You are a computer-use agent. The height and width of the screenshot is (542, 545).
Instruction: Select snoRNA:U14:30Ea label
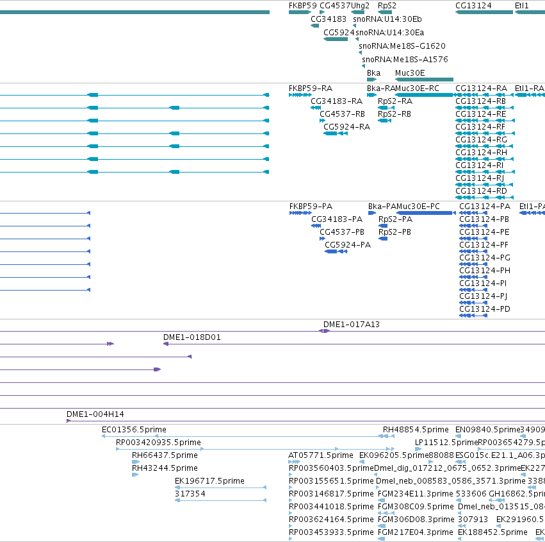coord(389,32)
